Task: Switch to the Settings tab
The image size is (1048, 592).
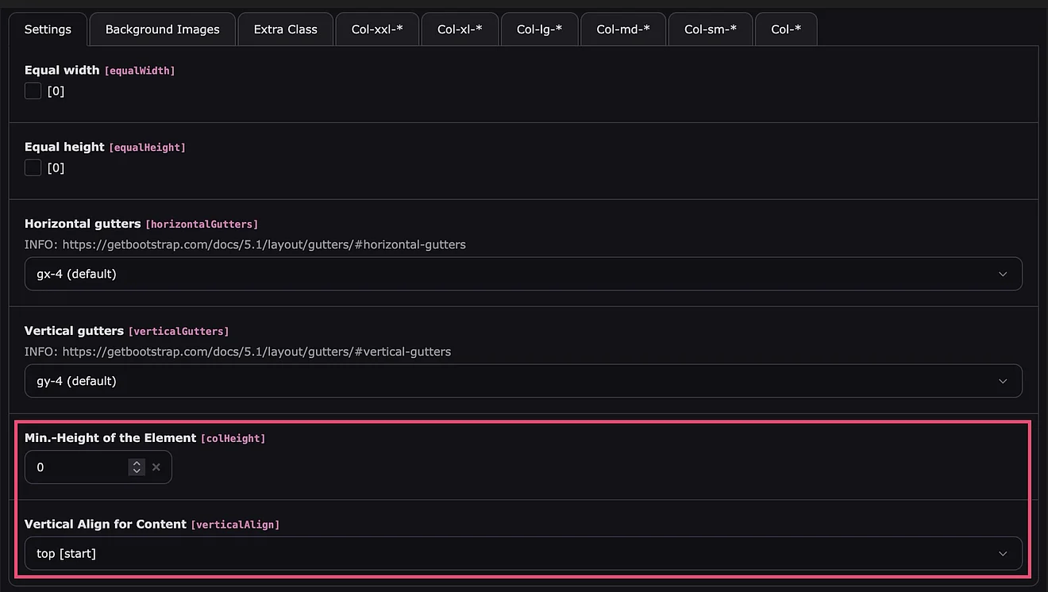Action: point(48,29)
